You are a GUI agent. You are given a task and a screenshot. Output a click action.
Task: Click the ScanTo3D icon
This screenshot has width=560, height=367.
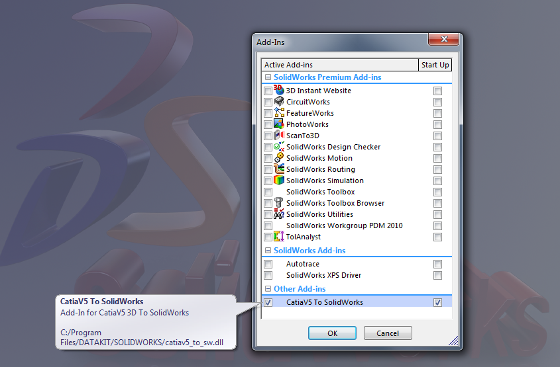click(x=279, y=136)
